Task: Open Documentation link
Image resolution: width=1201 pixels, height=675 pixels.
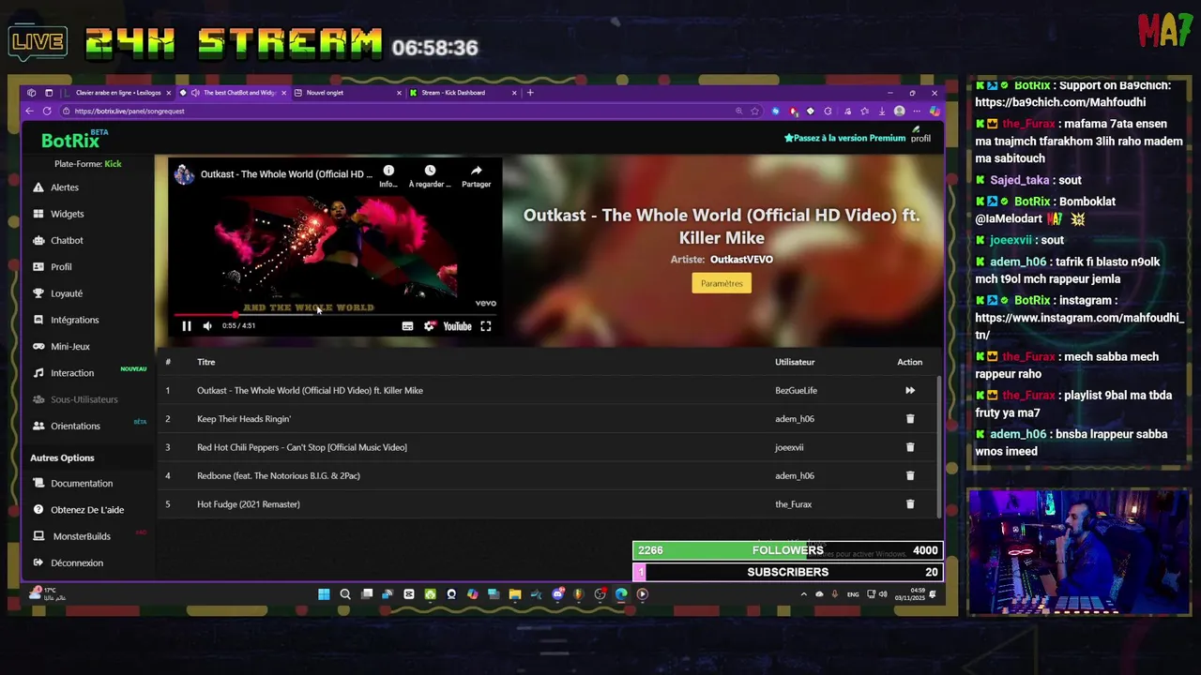Action: [x=82, y=484]
